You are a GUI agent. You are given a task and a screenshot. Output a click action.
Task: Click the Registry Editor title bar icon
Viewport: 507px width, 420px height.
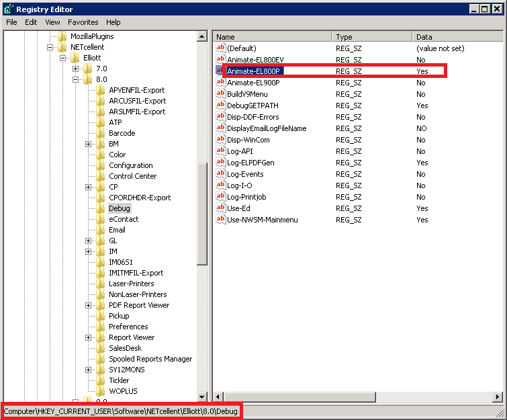(x=9, y=9)
